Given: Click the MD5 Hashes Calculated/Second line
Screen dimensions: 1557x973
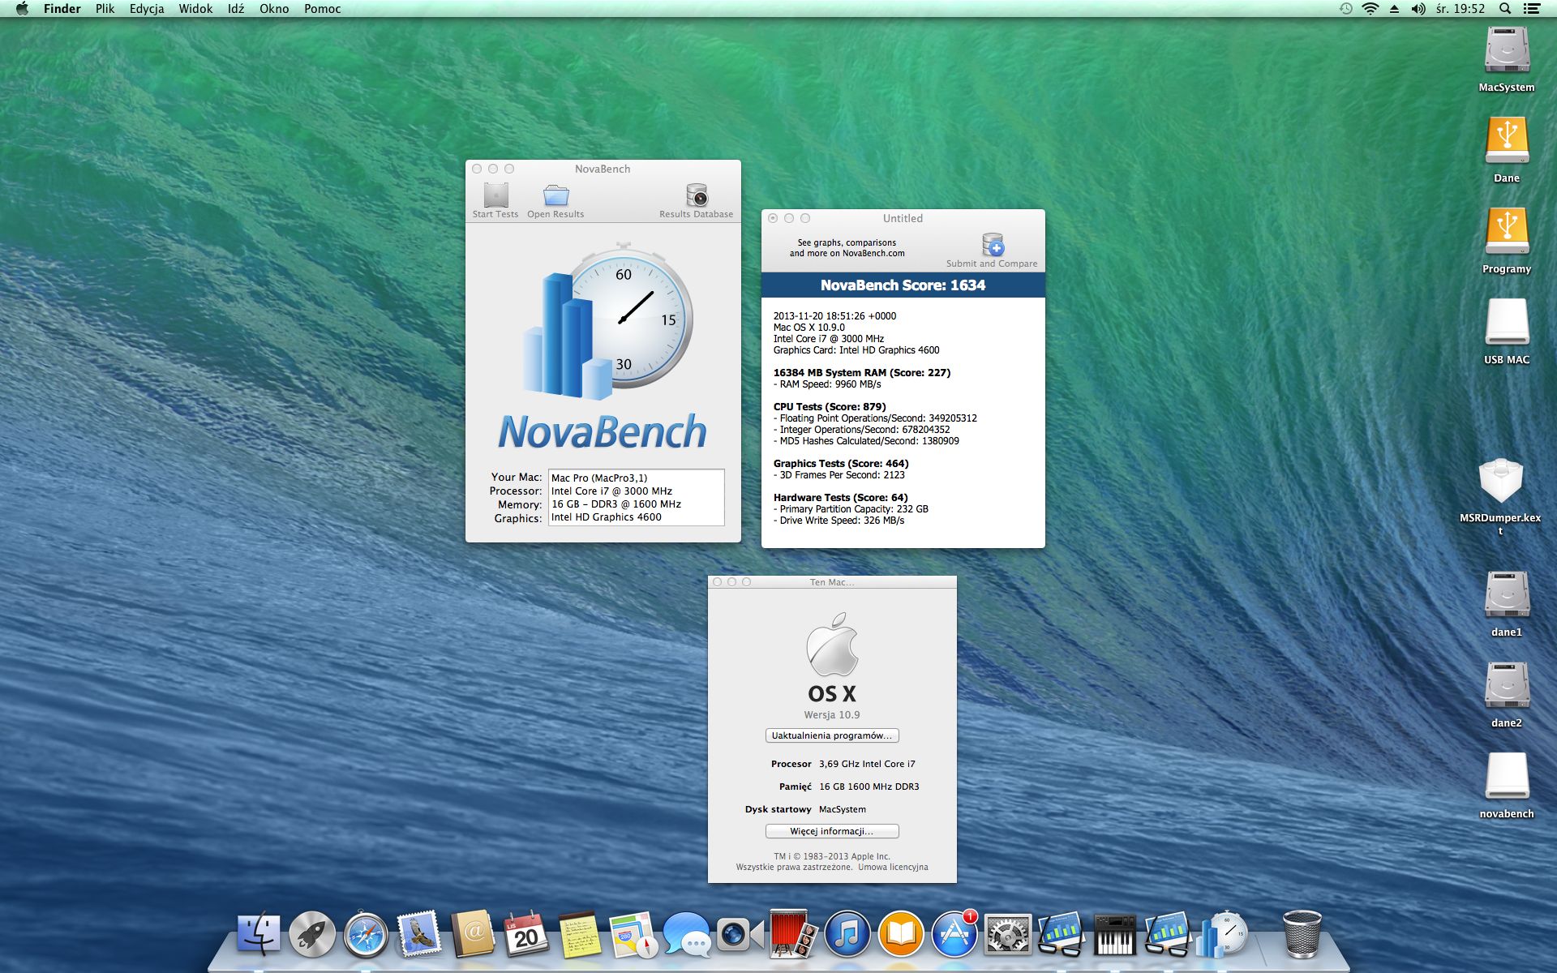Looking at the screenshot, I should tap(866, 441).
